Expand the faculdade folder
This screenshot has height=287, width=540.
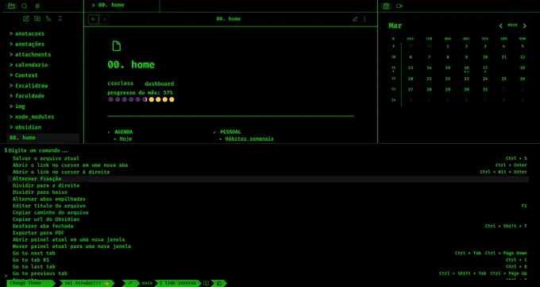click(x=27, y=96)
